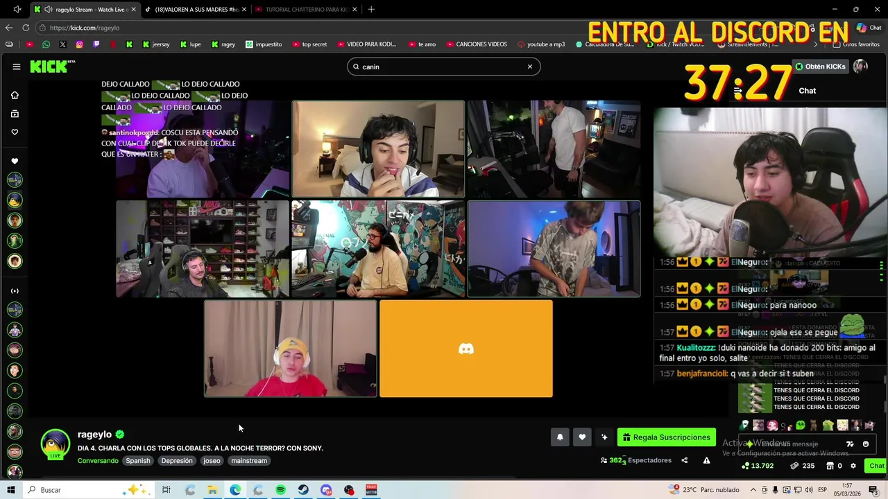Show more bookmarks with the chevron

coord(815,44)
